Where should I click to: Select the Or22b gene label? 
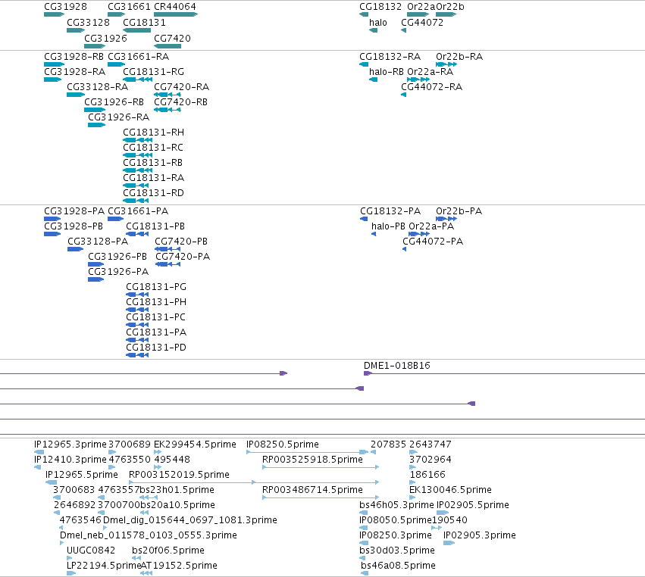[450, 7]
